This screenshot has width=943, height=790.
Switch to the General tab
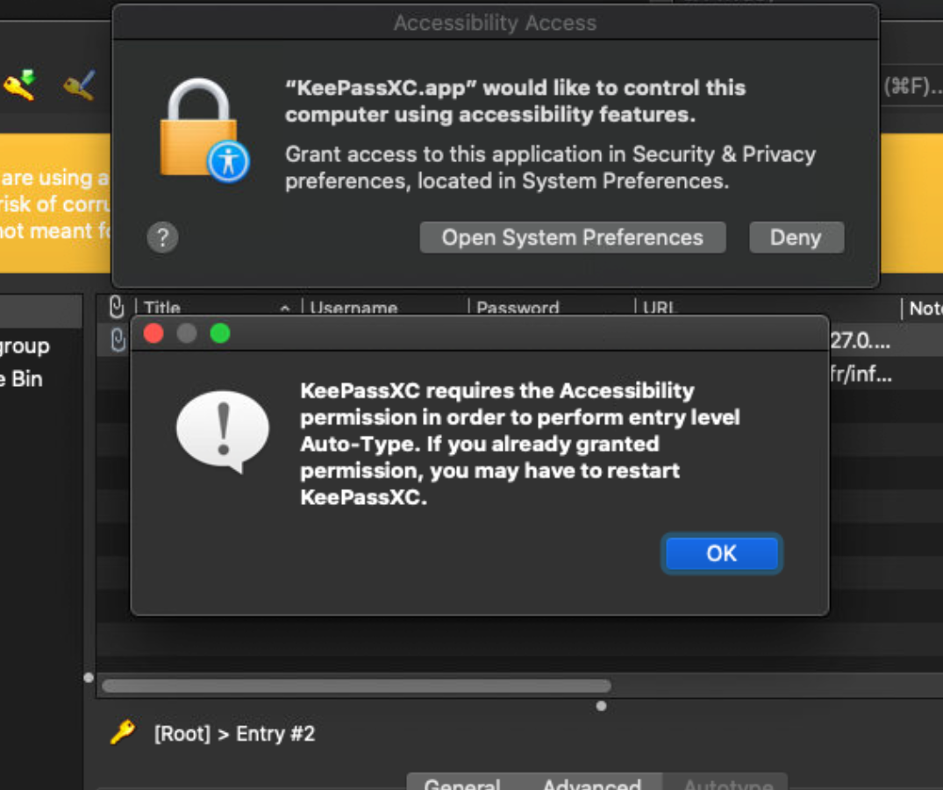pos(461,783)
